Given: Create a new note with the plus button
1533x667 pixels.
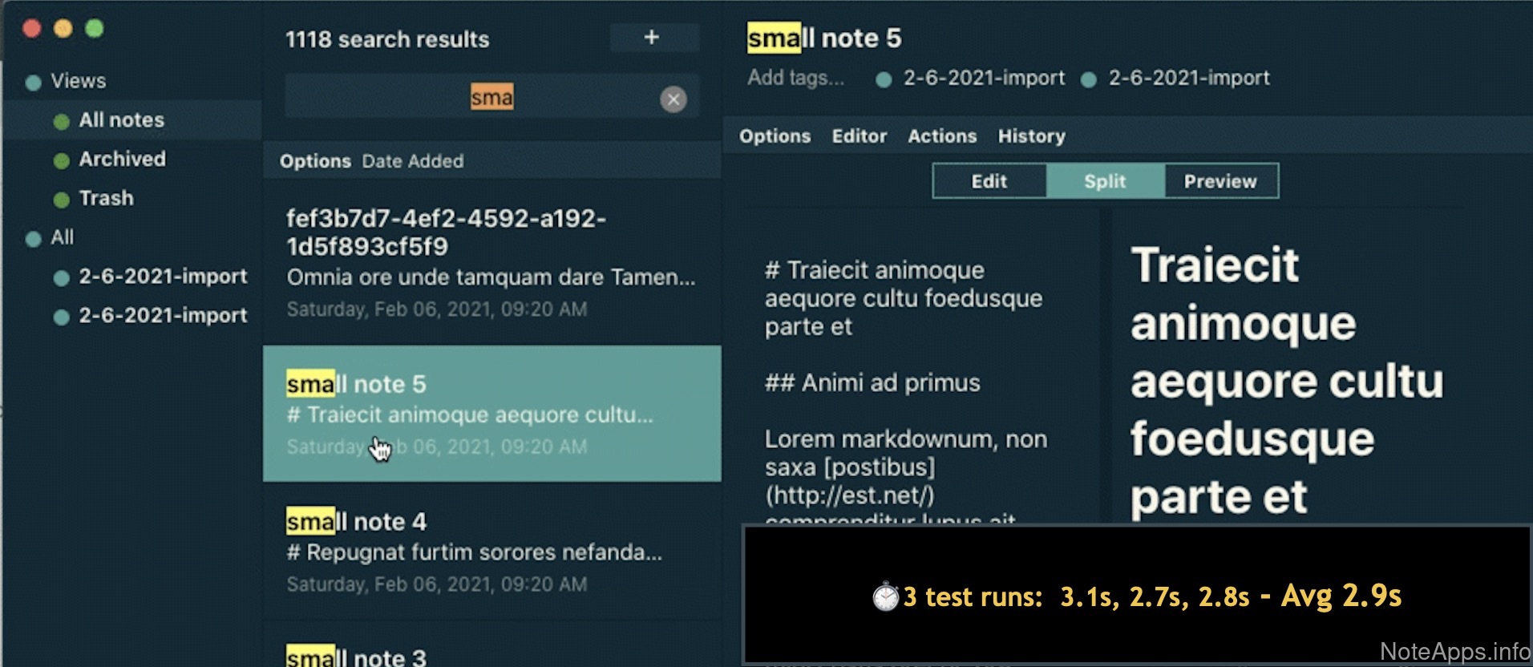Looking at the screenshot, I should [x=653, y=38].
